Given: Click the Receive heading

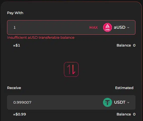Looking at the screenshot, I should 14,88.
